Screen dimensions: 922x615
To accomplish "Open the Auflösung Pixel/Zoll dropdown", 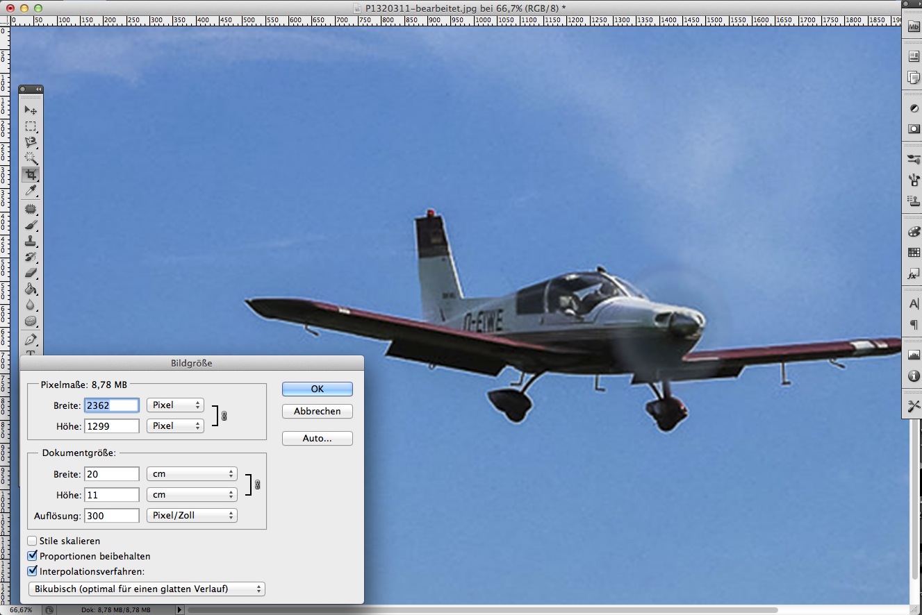I will (192, 516).
